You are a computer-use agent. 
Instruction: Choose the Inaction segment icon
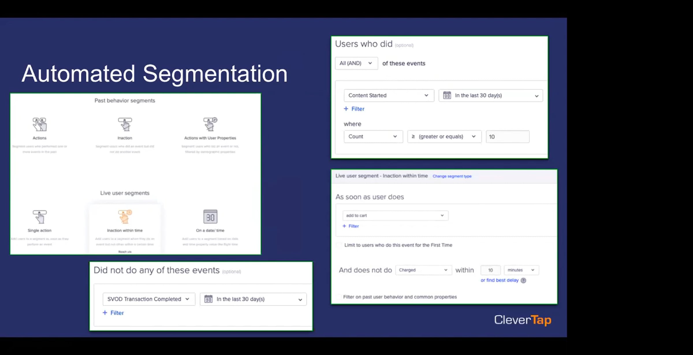pyautogui.click(x=125, y=124)
